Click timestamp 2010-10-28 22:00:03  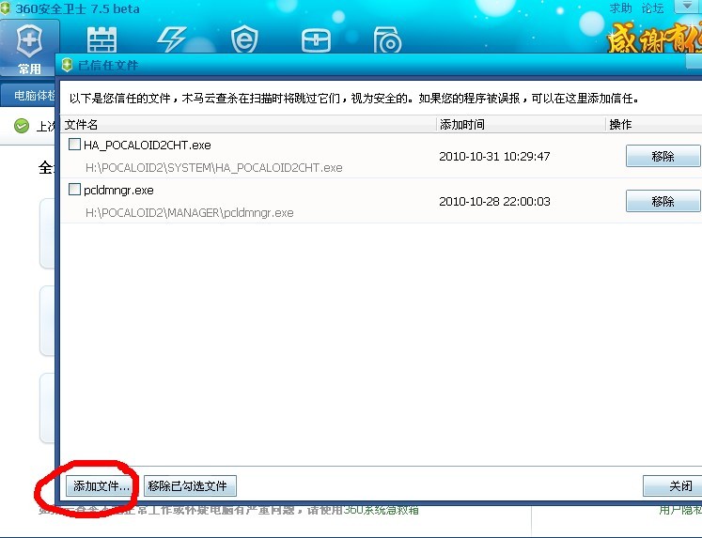[x=494, y=201]
